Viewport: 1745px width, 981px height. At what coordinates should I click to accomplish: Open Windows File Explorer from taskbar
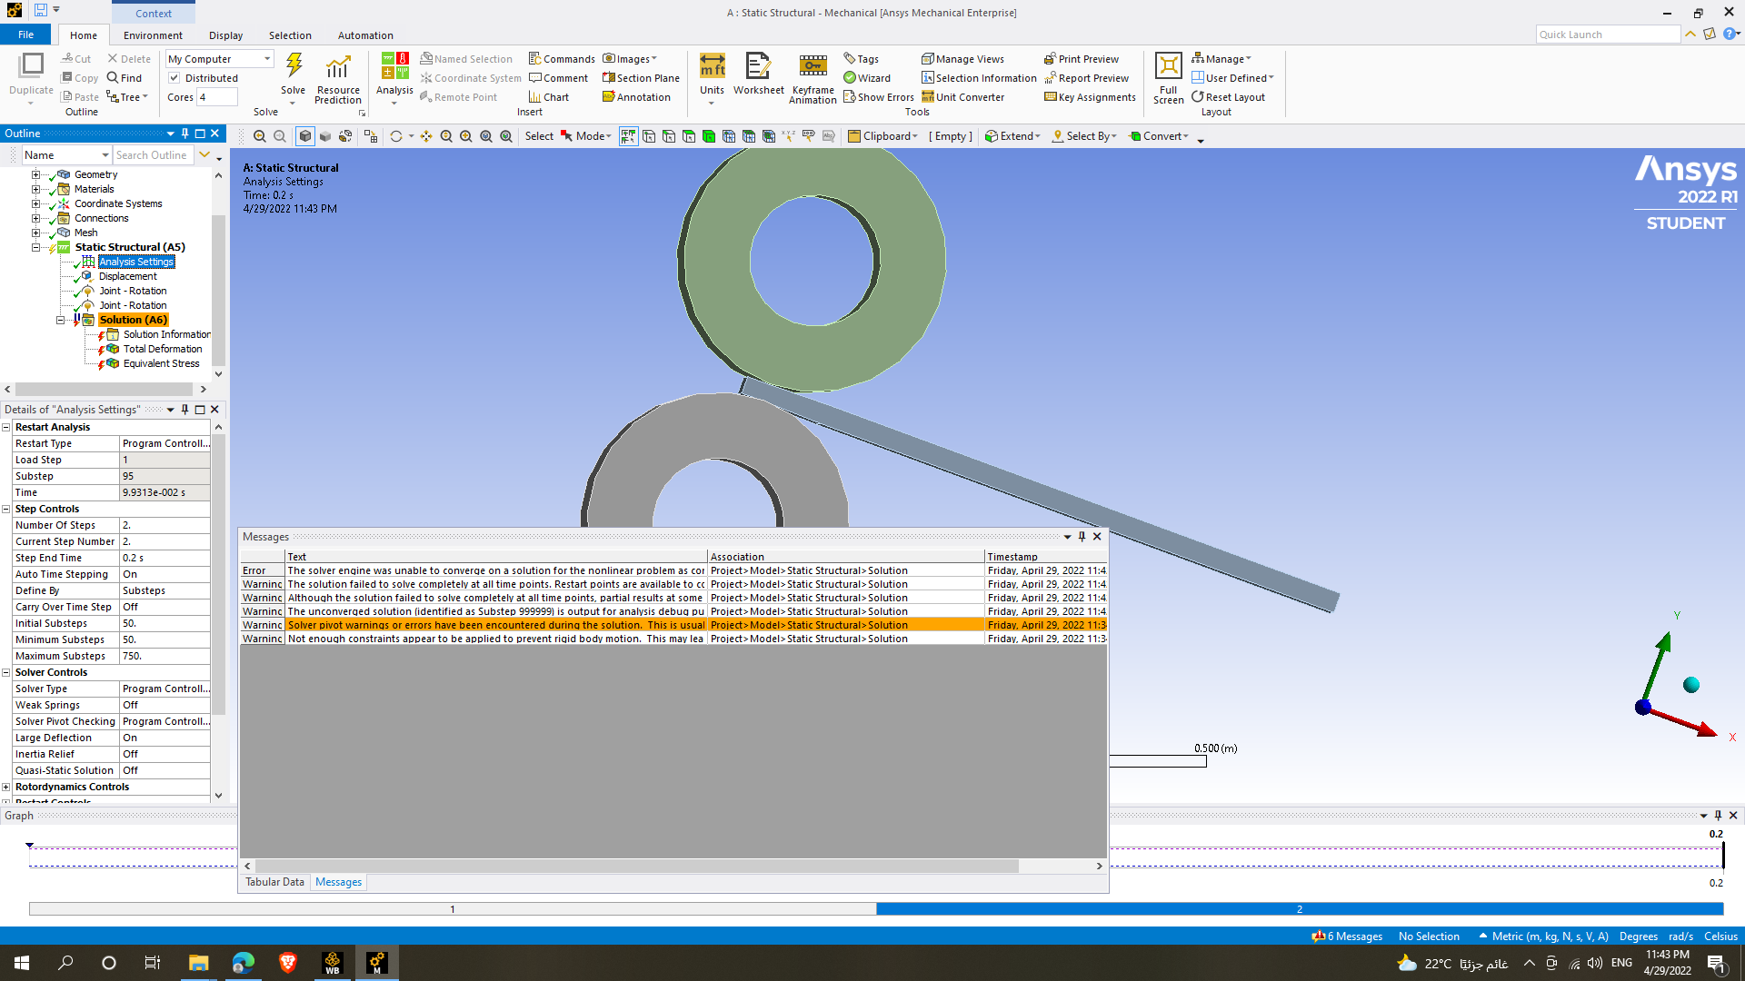pyautogui.click(x=198, y=963)
